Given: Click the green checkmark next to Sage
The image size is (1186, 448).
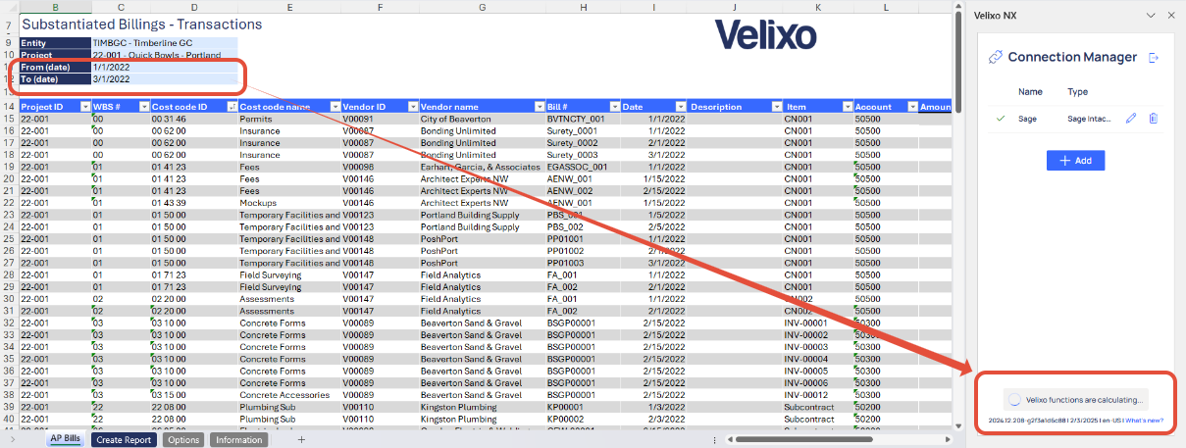Looking at the screenshot, I should pyautogui.click(x=1001, y=119).
